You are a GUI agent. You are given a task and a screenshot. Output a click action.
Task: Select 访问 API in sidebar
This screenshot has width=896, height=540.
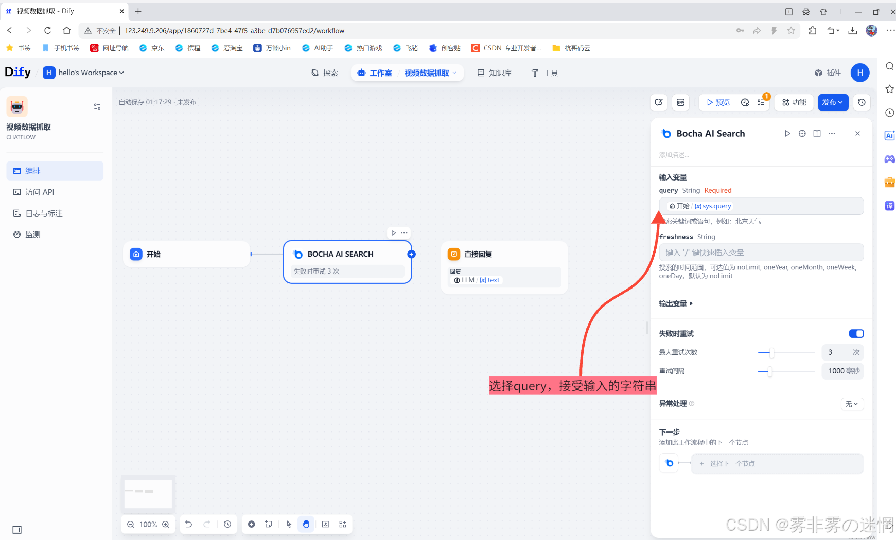click(x=55, y=192)
